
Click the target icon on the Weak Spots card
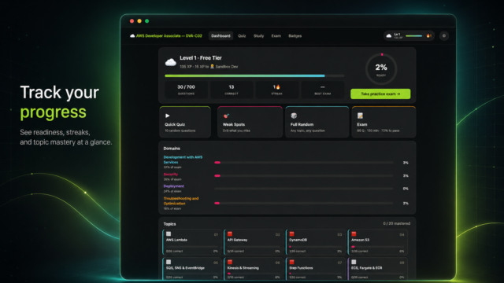(x=226, y=116)
